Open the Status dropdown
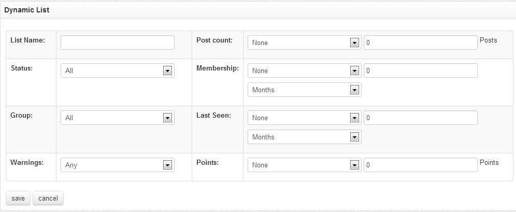This screenshot has height=212, width=516. tap(118, 71)
